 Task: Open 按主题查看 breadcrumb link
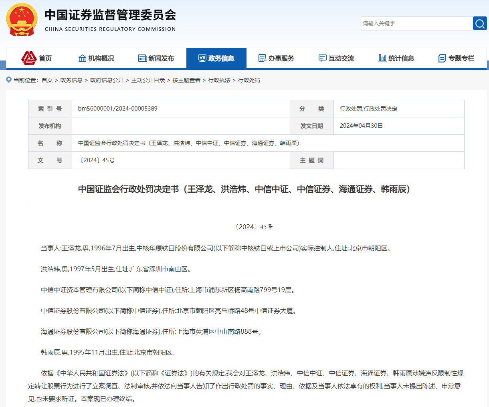pos(186,80)
